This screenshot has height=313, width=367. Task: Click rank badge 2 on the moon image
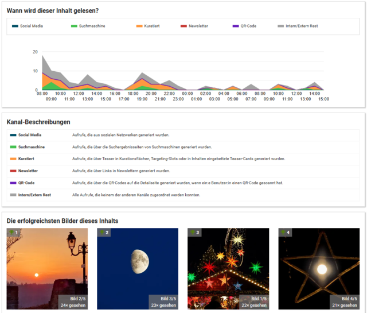click(104, 233)
